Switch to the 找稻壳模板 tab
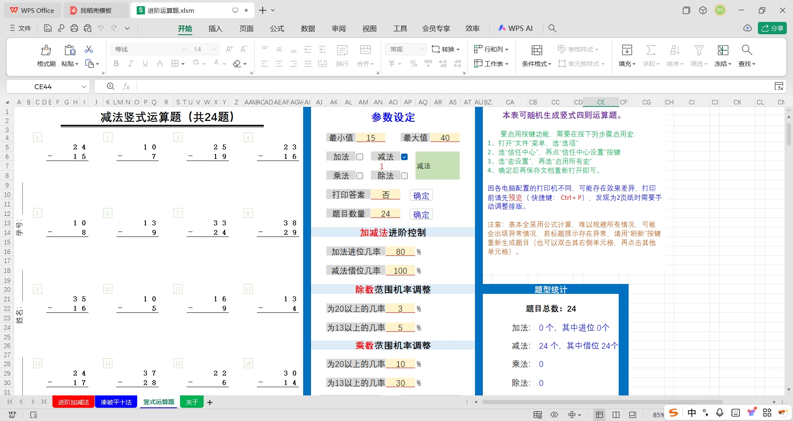Viewport: 793px width, 421px height. tap(96, 10)
